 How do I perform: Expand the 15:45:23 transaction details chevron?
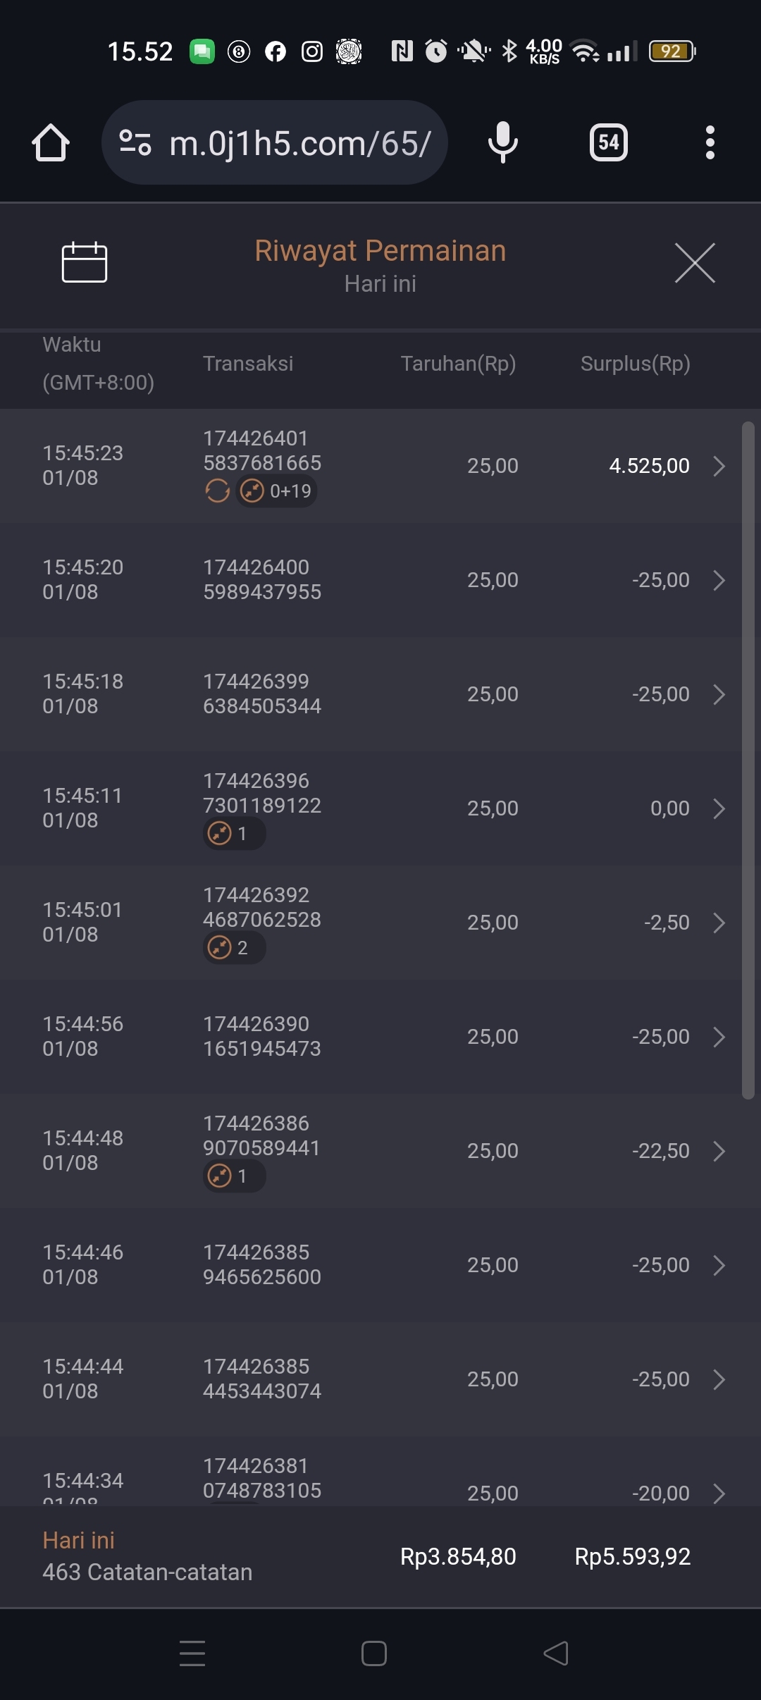tap(719, 466)
